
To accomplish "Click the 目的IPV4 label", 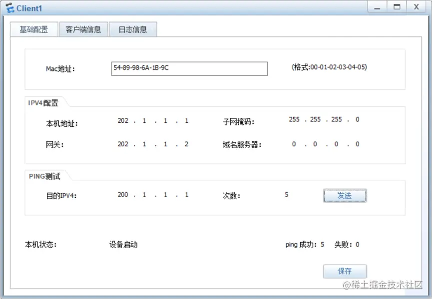I will pyautogui.click(x=61, y=196).
